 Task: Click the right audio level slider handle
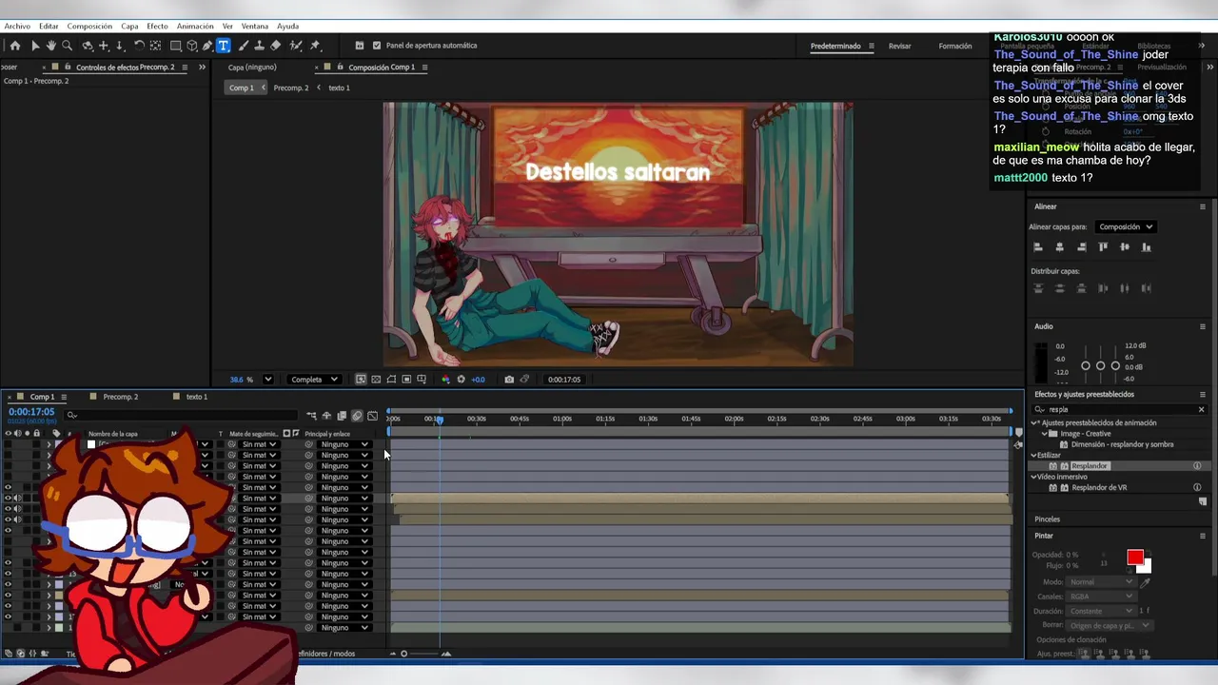point(1115,366)
